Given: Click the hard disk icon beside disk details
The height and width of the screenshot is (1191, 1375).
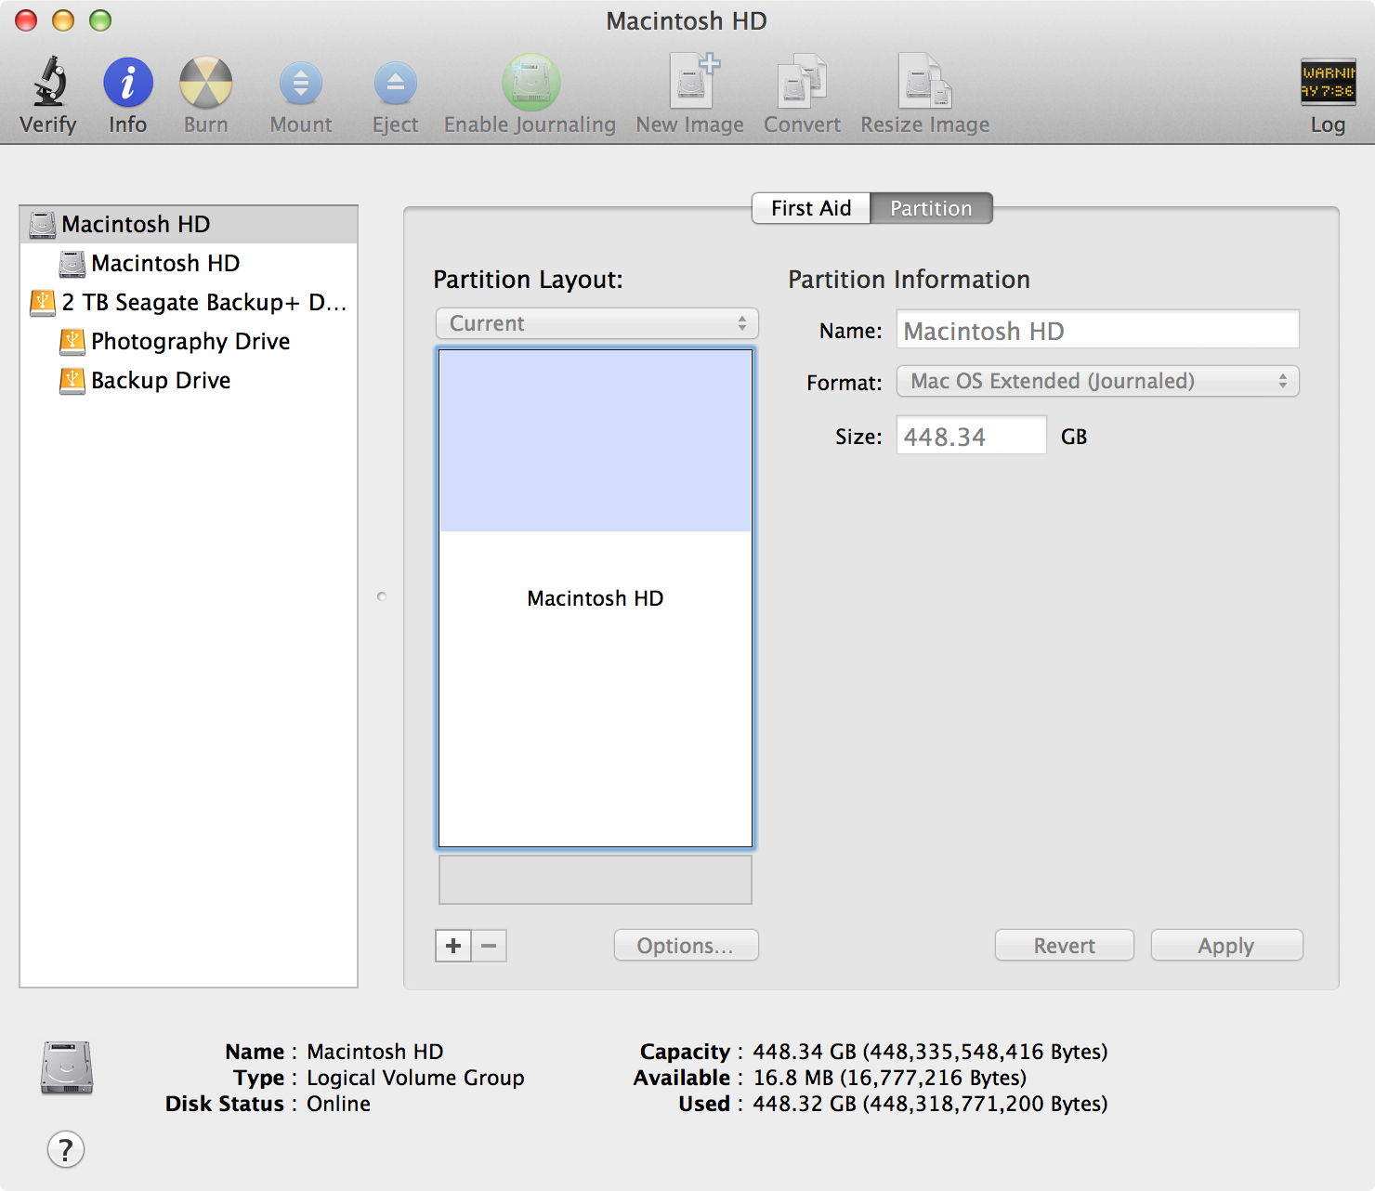Looking at the screenshot, I should (67, 1067).
